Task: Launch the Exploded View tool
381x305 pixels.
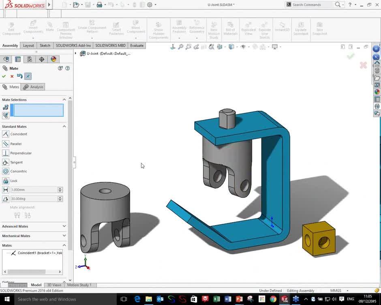Action: (x=248, y=28)
